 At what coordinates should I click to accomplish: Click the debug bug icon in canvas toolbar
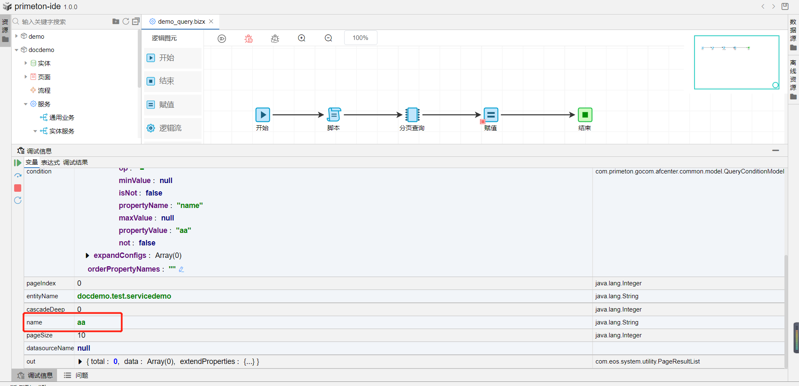248,39
